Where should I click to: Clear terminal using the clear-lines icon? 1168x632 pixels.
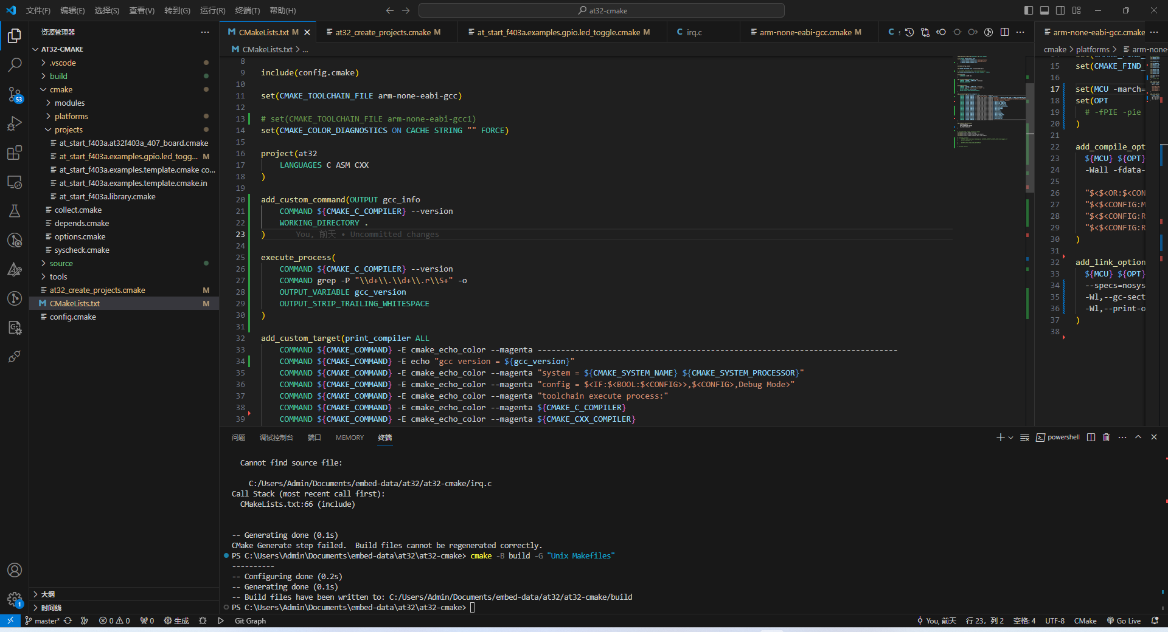point(1024,438)
